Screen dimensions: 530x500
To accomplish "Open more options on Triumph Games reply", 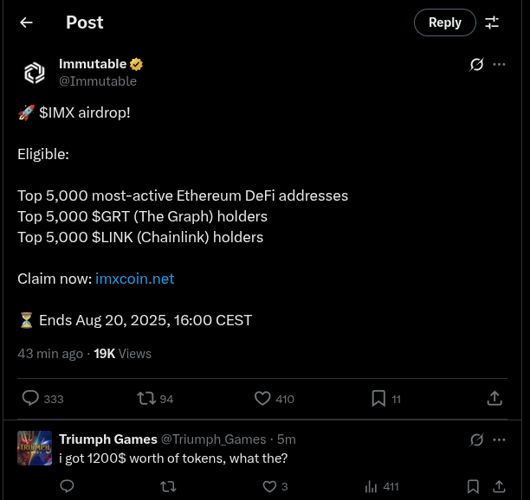I will (499, 439).
